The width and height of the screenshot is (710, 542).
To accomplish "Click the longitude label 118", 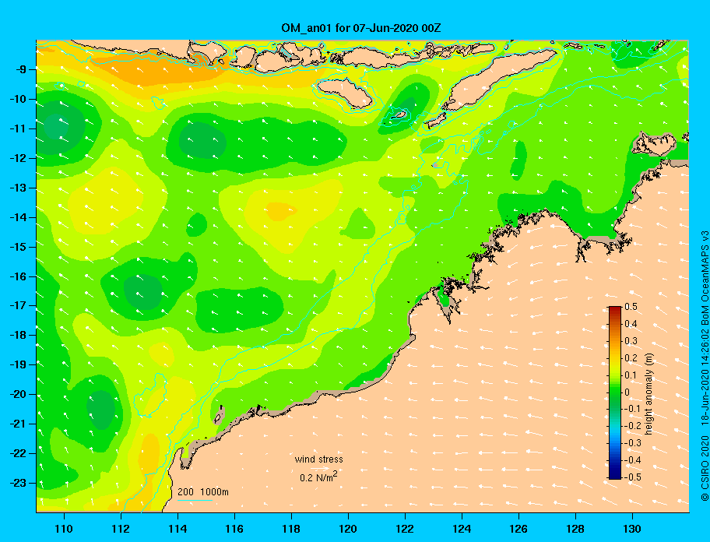I will [291, 529].
